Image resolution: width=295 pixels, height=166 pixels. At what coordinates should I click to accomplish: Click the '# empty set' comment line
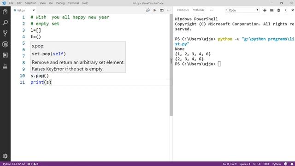[45, 24]
